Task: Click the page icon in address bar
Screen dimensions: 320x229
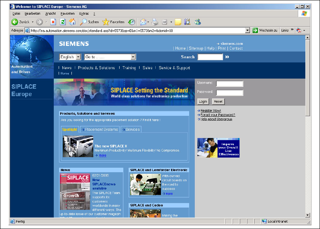Action: pos(27,30)
